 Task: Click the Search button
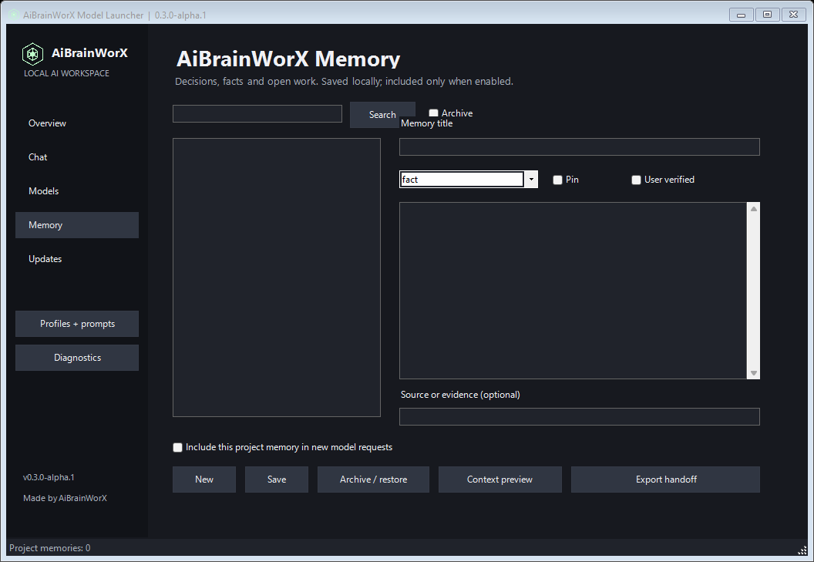pyautogui.click(x=382, y=115)
